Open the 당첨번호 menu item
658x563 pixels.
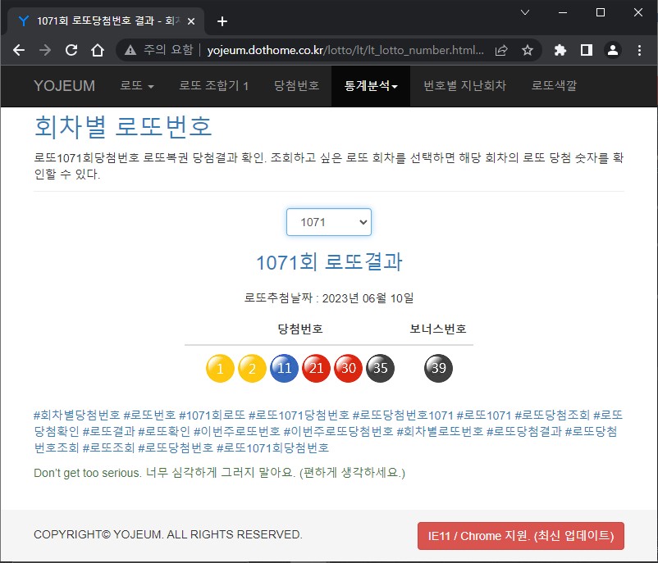click(x=296, y=86)
